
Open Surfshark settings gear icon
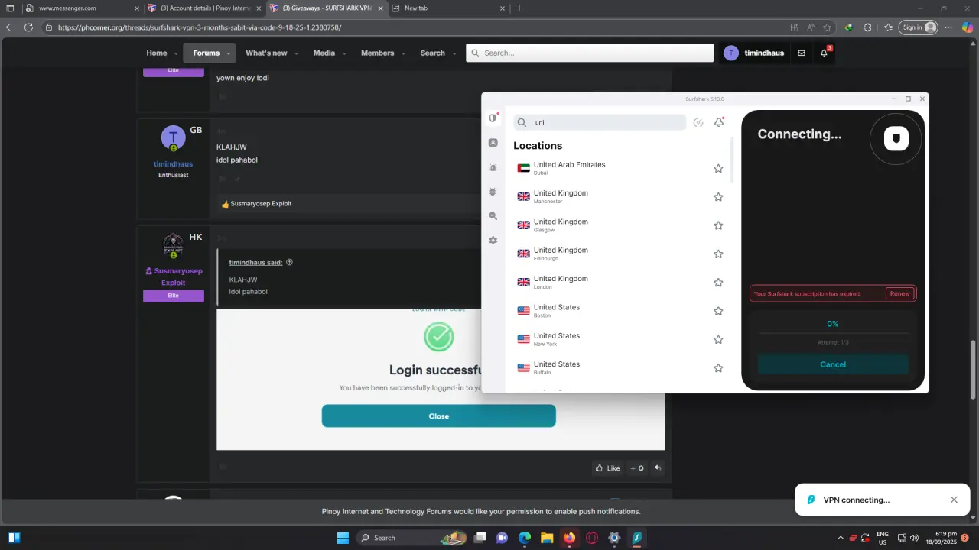(493, 241)
